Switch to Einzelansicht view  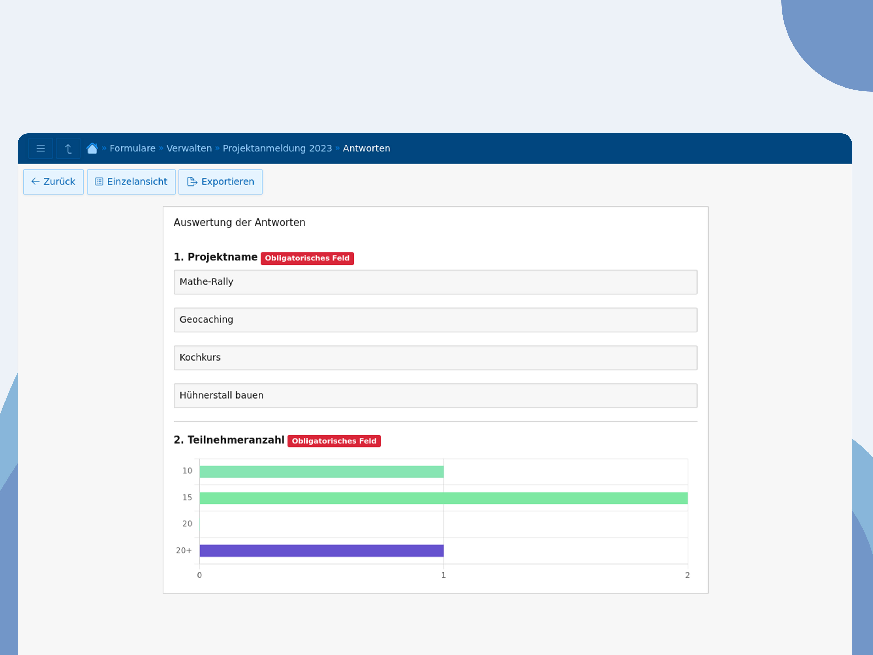click(x=131, y=182)
